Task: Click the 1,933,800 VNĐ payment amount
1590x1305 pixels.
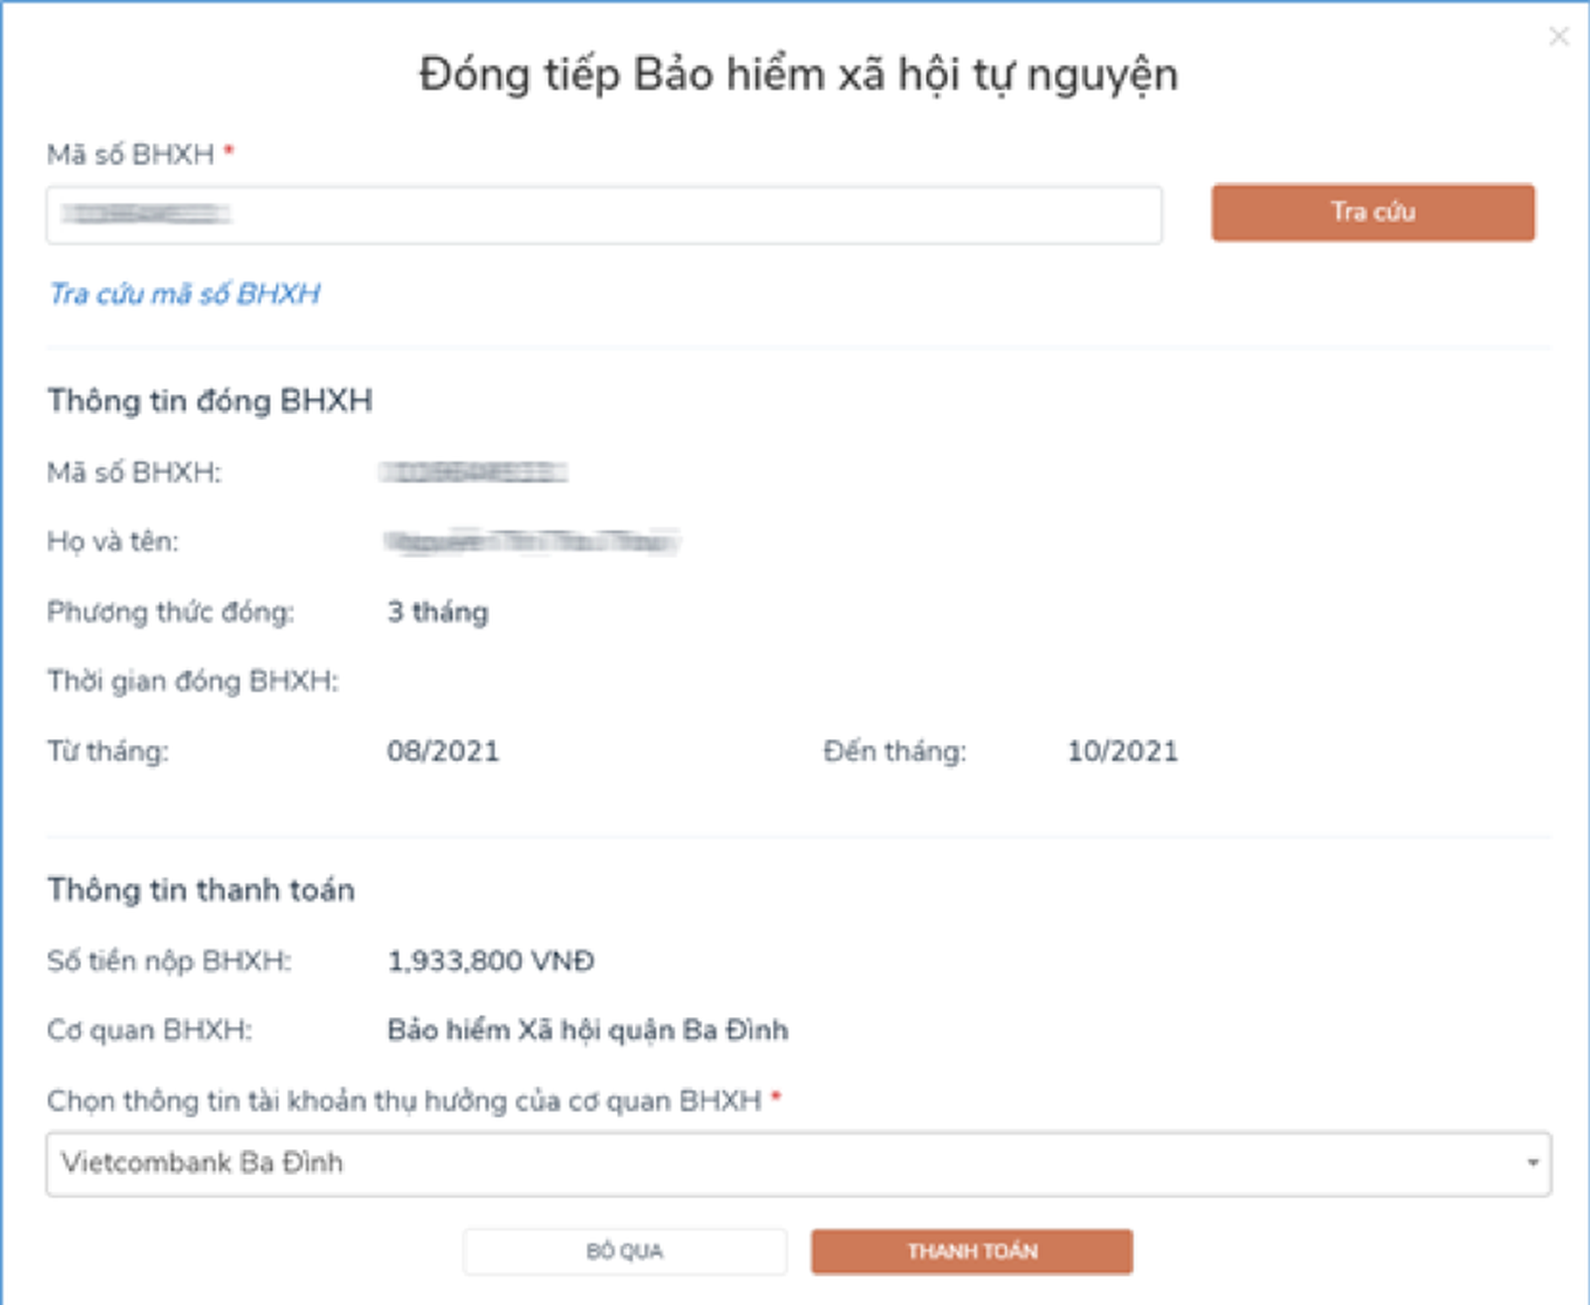Action: [491, 961]
